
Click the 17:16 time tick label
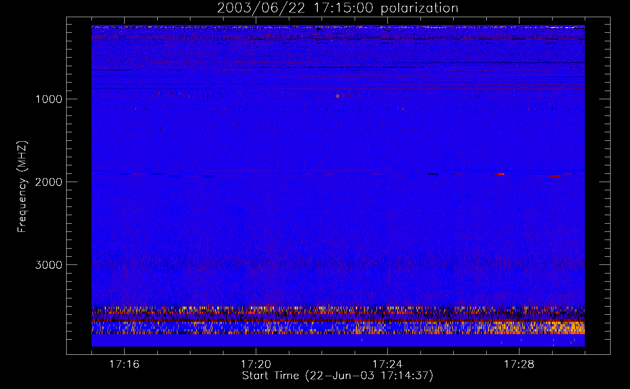(x=124, y=364)
